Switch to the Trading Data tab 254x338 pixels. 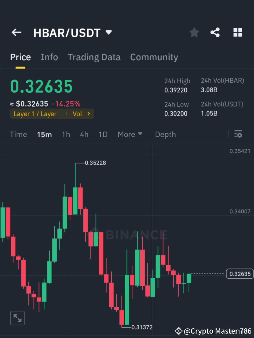click(x=94, y=57)
